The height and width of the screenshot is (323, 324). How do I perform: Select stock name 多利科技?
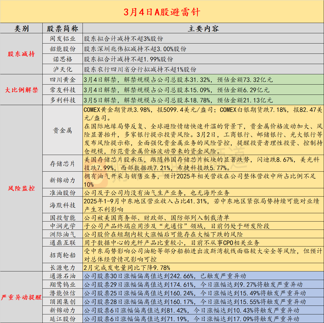63,100
